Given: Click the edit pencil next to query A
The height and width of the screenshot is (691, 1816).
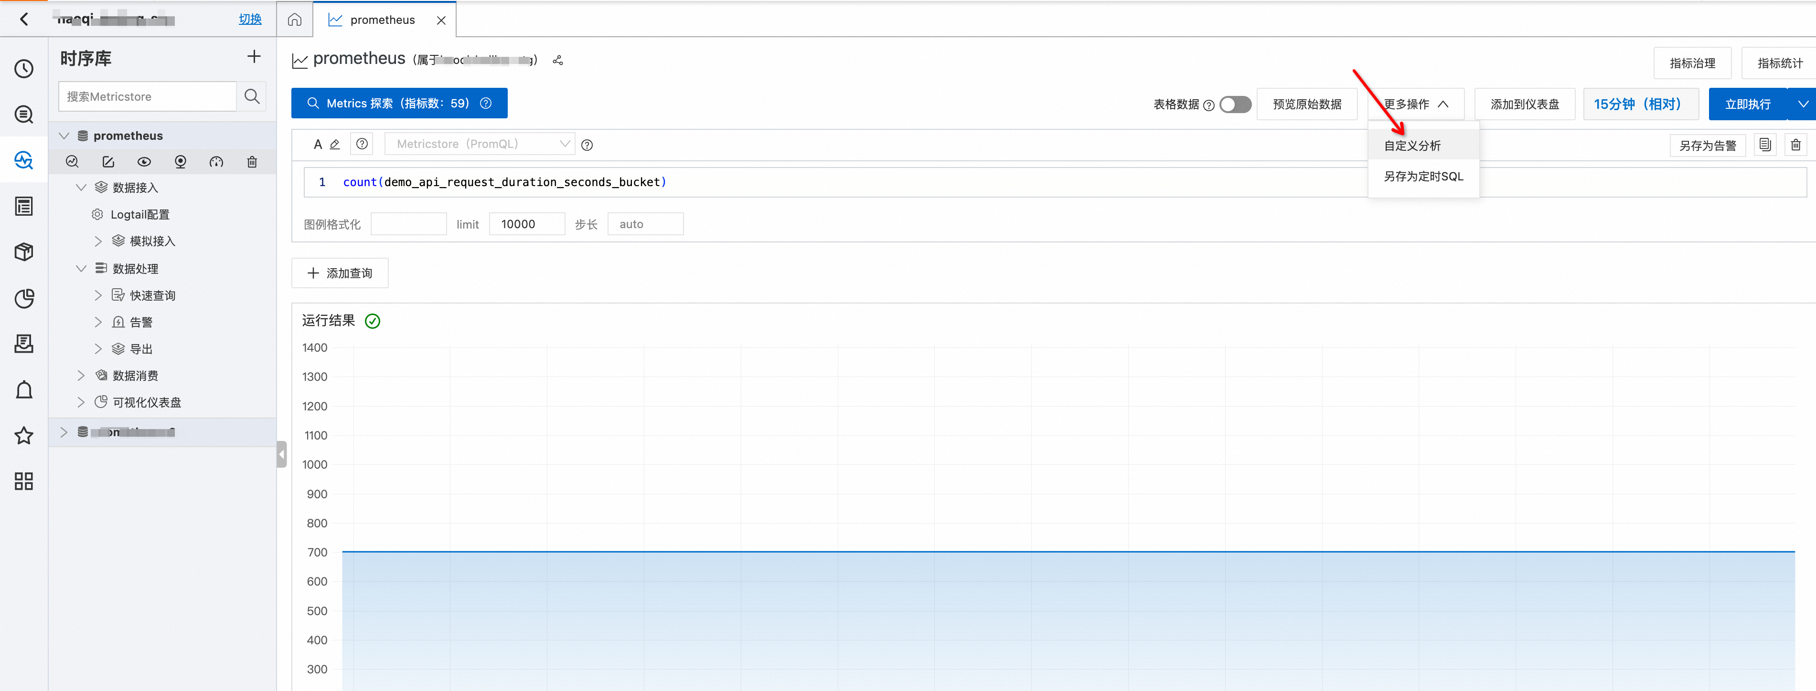Looking at the screenshot, I should point(335,145).
